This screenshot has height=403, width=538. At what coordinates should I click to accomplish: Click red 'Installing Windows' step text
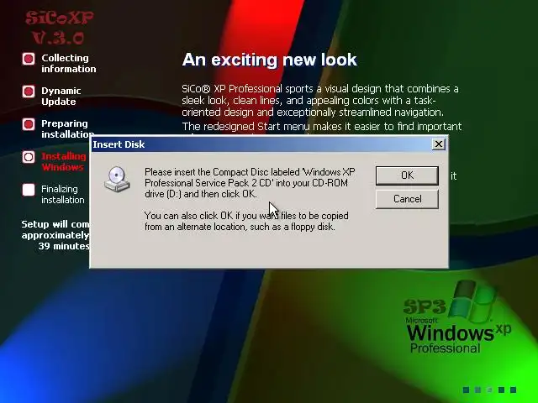coord(66,161)
